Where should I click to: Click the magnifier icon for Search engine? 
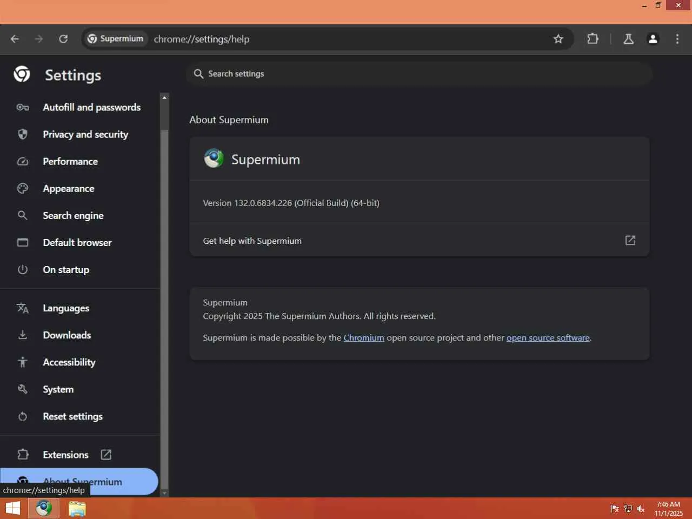click(x=23, y=215)
